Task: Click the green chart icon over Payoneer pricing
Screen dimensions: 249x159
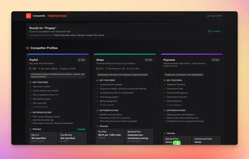Action: (177, 143)
